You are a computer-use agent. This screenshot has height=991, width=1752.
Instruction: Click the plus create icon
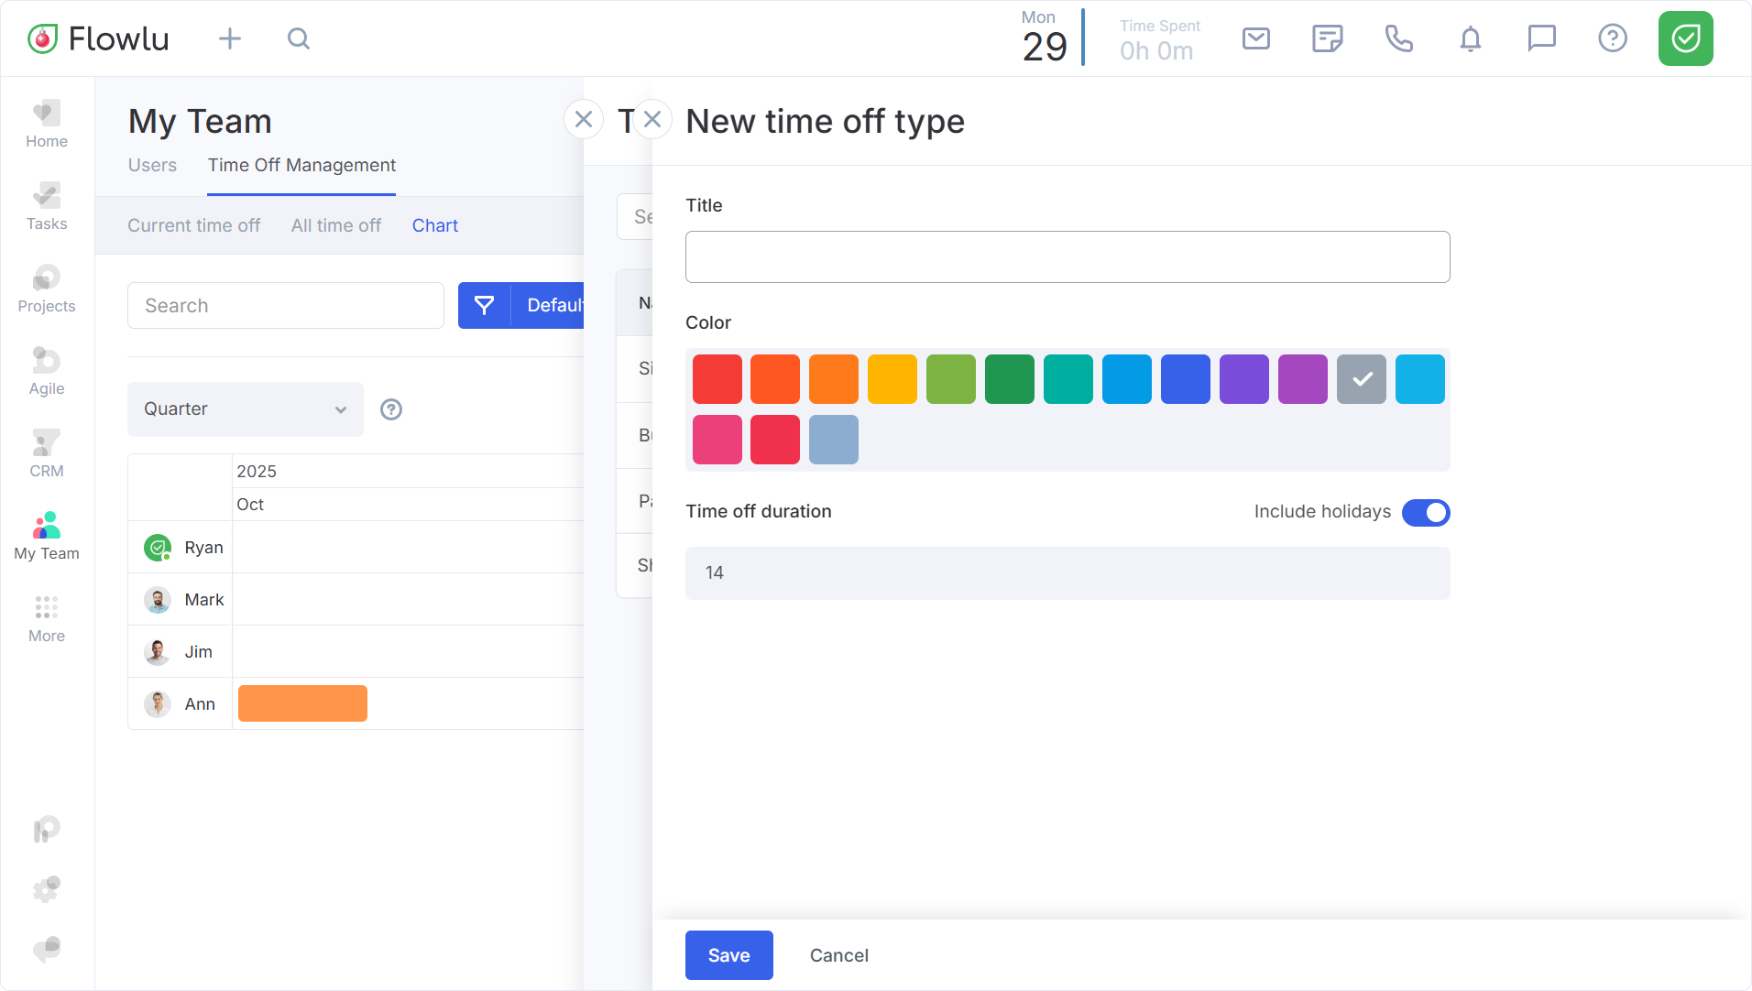click(x=230, y=38)
